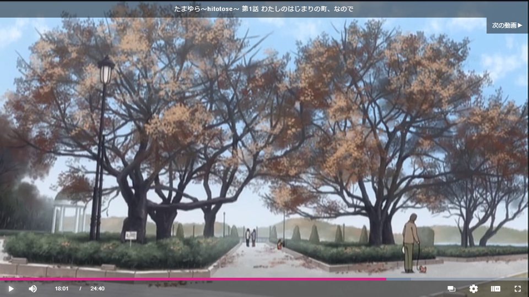Open the settings gear in player
The image size is (529, 297).
coord(473,289)
